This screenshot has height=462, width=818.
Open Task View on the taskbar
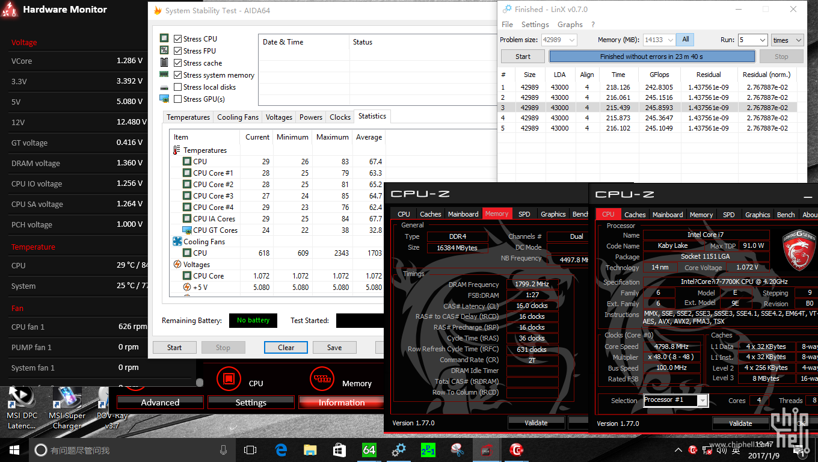pyautogui.click(x=250, y=450)
